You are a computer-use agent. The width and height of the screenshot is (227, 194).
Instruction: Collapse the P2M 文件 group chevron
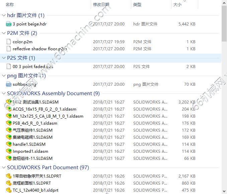tap(4, 33)
